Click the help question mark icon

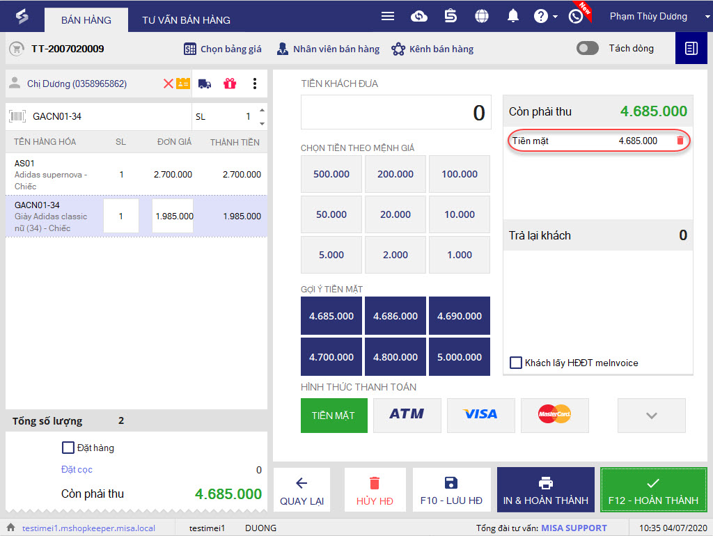[540, 17]
